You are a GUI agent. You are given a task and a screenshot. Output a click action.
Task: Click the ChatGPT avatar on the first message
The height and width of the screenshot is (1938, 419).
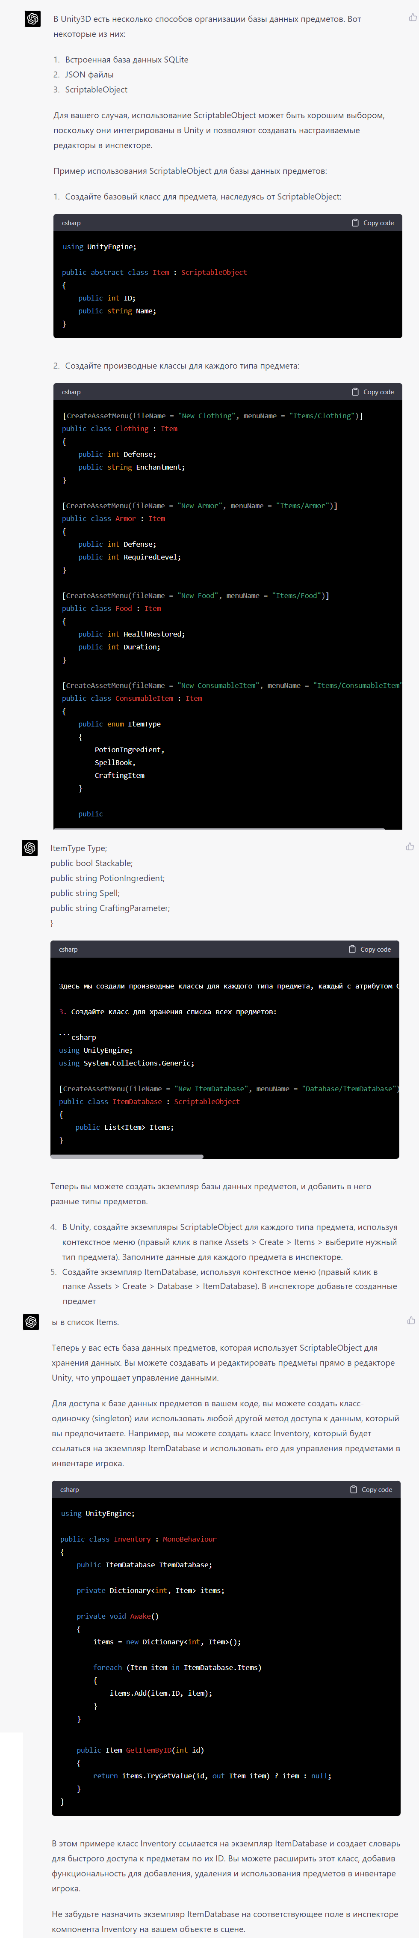point(32,19)
